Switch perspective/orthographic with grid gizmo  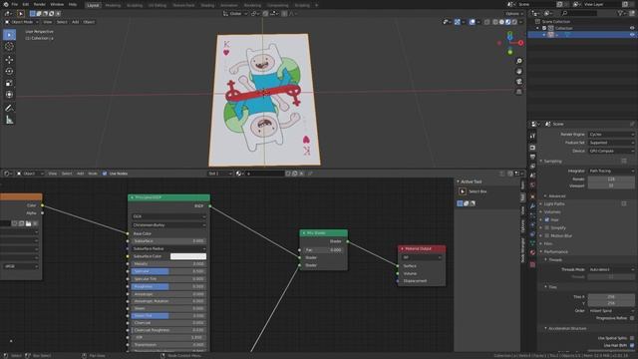[x=518, y=92]
